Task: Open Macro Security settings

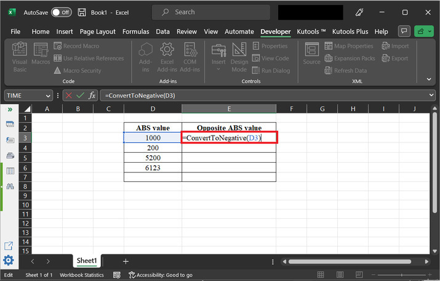Action: (78, 70)
